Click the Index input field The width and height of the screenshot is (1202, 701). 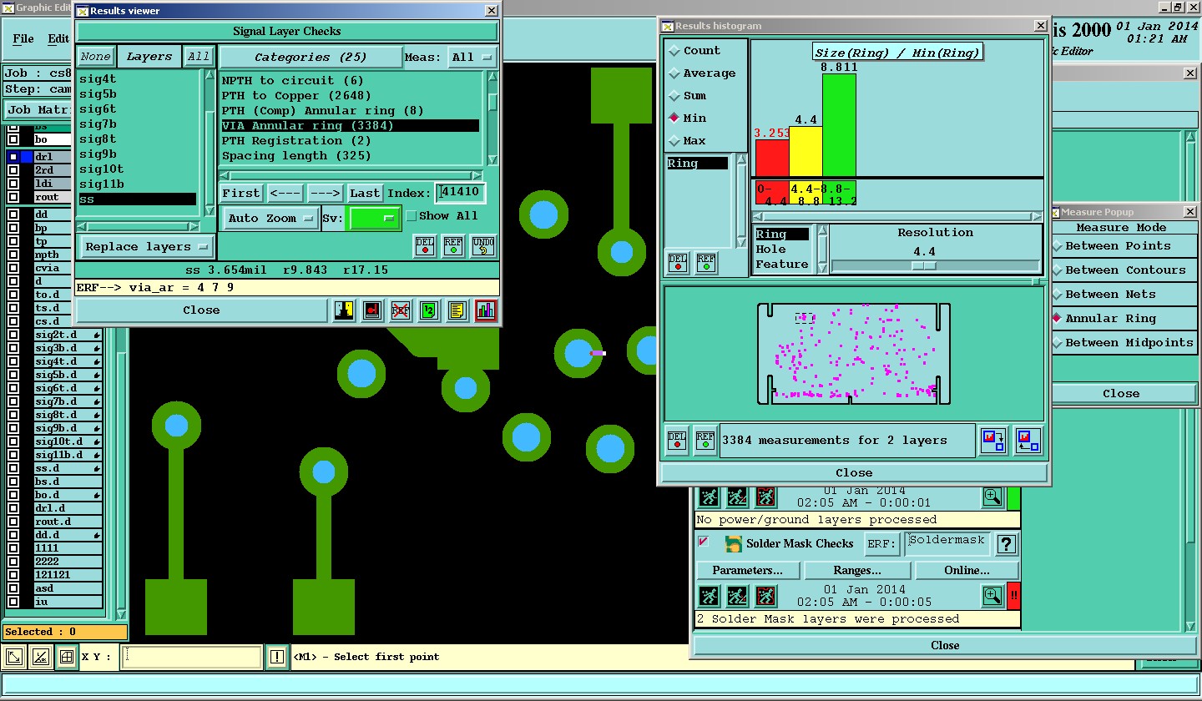pos(460,193)
